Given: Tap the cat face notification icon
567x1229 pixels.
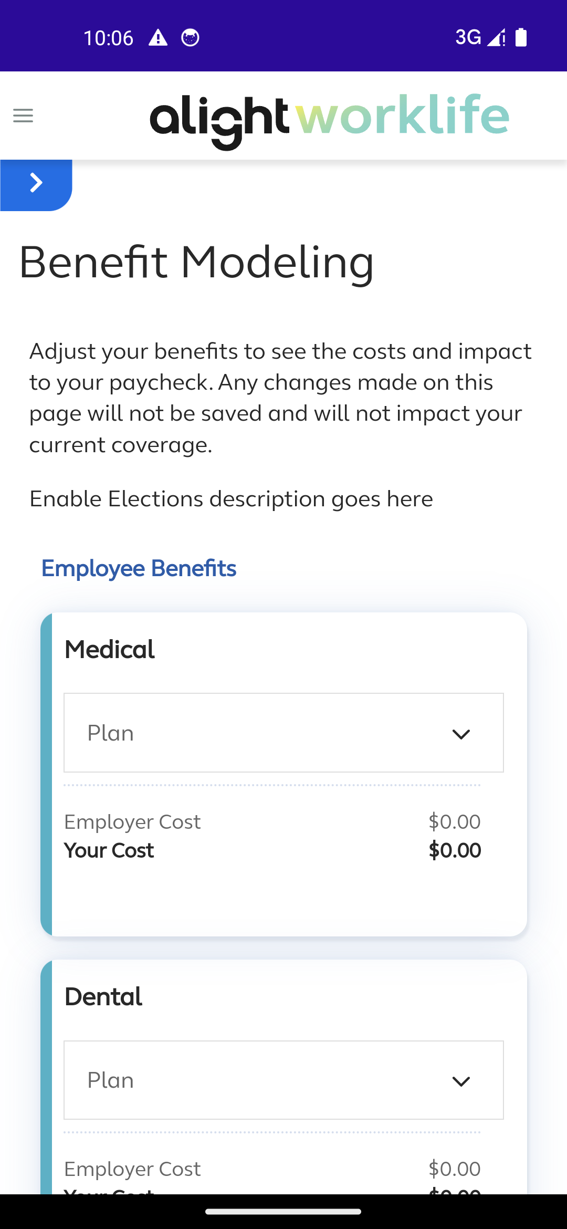Looking at the screenshot, I should pyautogui.click(x=190, y=38).
